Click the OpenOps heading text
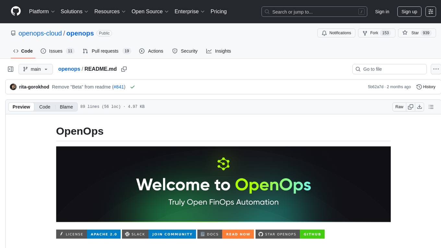The height and width of the screenshot is (248, 441). click(x=80, y=131)
